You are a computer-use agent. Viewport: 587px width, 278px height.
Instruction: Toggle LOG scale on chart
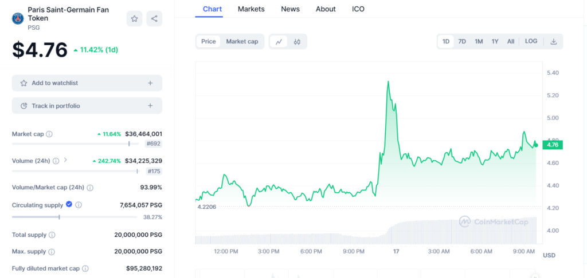(531, 41)
